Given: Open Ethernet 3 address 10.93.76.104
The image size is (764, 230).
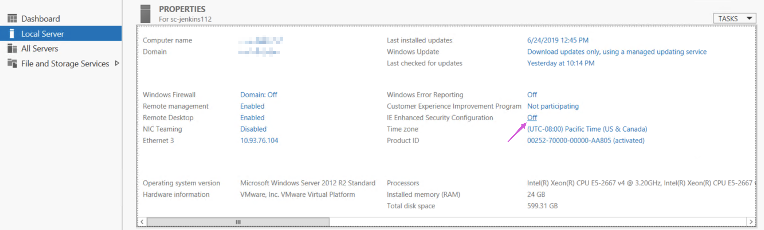Looking at the screenshot, I should [259, 140].
